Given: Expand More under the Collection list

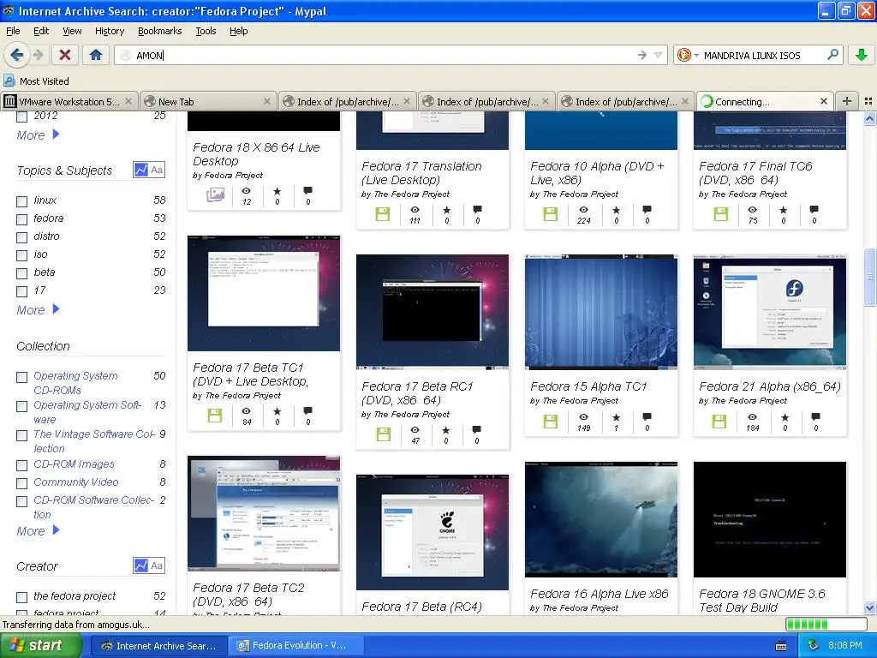Looking at the screenshot, I should 38,530.
